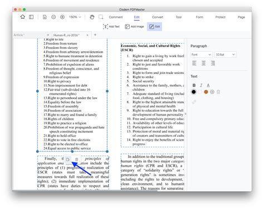Click the line "Right to hold office"
Viewport: 264px width, 209px height.
click(62, 136)
